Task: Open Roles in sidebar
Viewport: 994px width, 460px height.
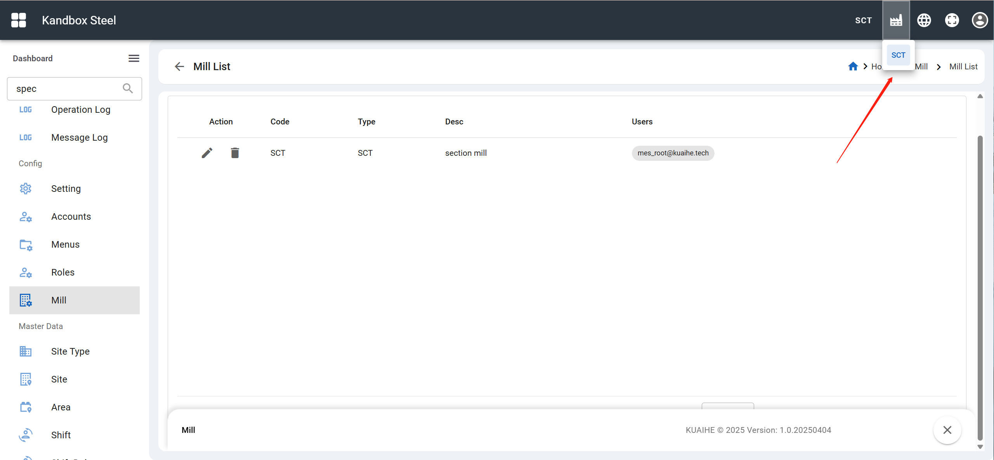Action: pyautogui.click(x=63, y=272)
